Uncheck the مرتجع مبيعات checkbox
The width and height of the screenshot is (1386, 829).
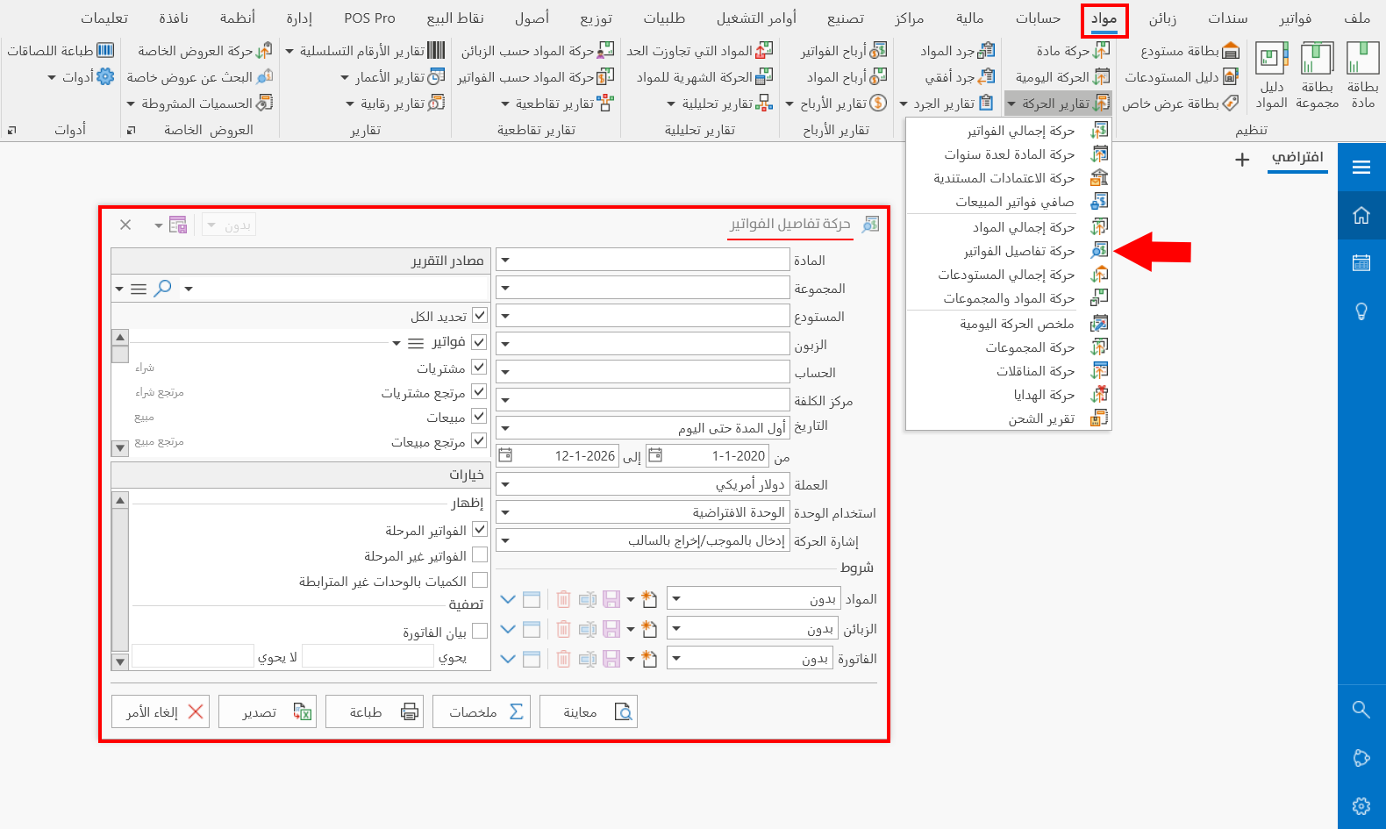479,440
